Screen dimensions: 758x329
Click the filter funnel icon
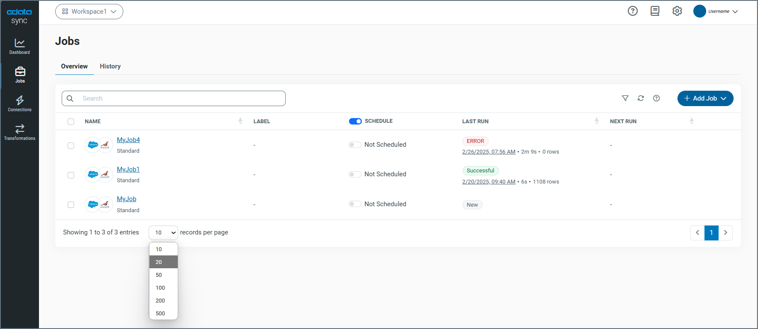[625, 98]
